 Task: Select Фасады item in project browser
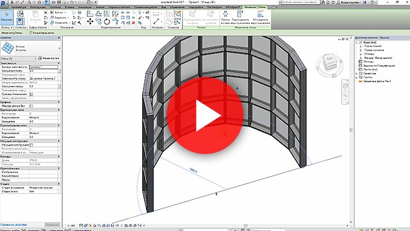click(x=378, y=58)
